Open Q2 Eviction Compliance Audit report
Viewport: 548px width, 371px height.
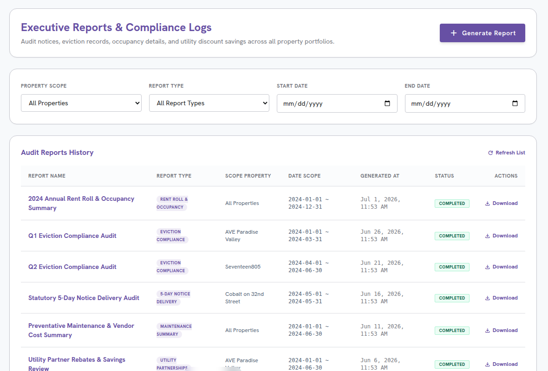[x=72, y=267]
